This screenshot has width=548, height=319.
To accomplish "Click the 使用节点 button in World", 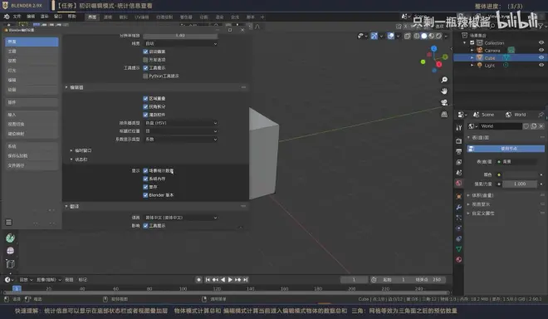I will [x=506, y=149].
